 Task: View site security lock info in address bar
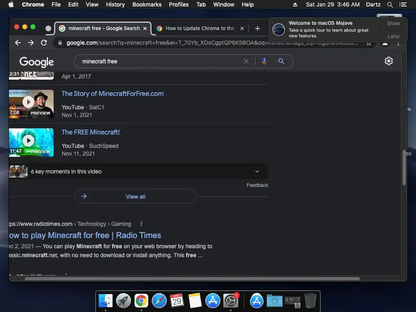pyautogui.click(x=60, y=43)
